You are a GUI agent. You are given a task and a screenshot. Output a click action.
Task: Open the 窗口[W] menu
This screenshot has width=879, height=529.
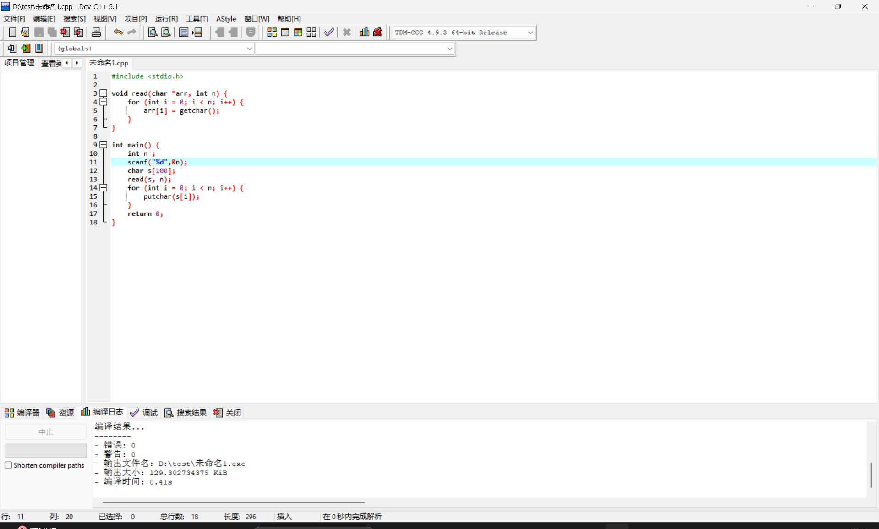click(257, 19)
